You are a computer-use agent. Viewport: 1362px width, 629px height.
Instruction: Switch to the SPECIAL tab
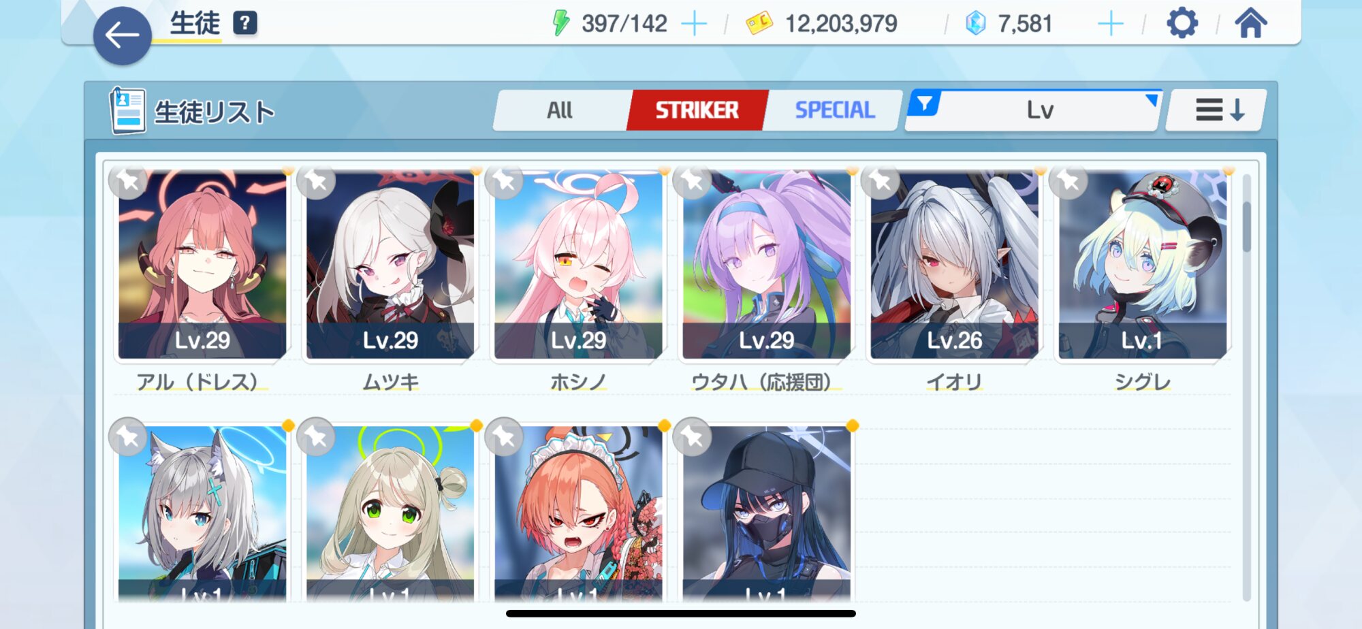click(x=834, y=110)
